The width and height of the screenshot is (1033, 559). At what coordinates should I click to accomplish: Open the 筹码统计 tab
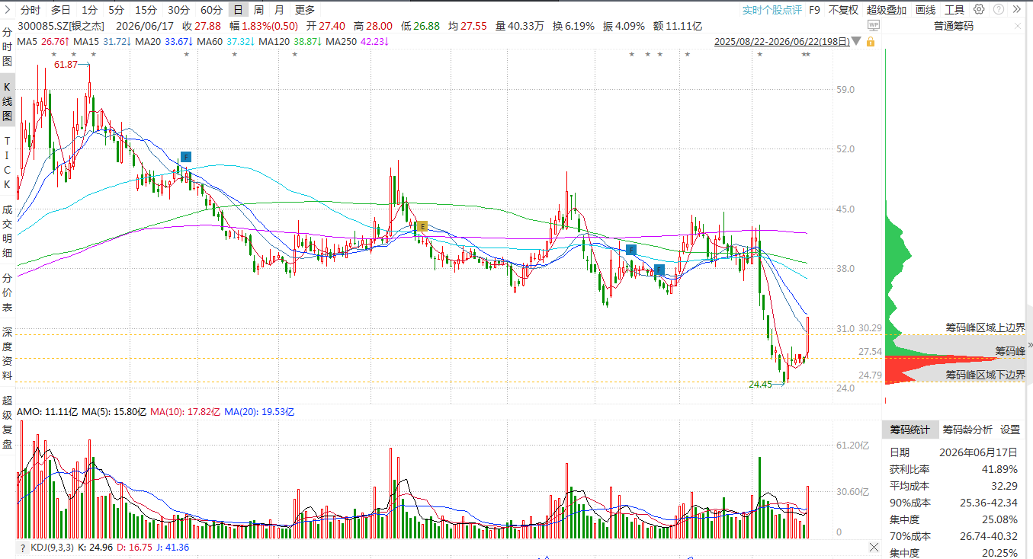click(910, 430)
